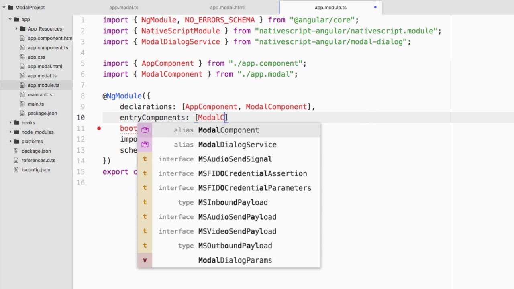Expand the hooks folder chevron
Viewport: 514px width, 289px height.
coord(10,122)
